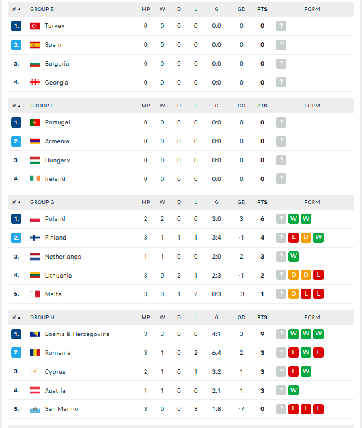The height and width of the screenshot is (428, 362).
Task: Click the Georgia flag icon
Action: (x=35, y=83)
